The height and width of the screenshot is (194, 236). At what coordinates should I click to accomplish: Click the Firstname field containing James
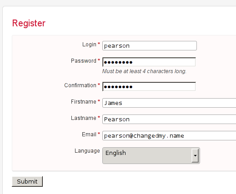pyautogui.click(x=169, y=103)
